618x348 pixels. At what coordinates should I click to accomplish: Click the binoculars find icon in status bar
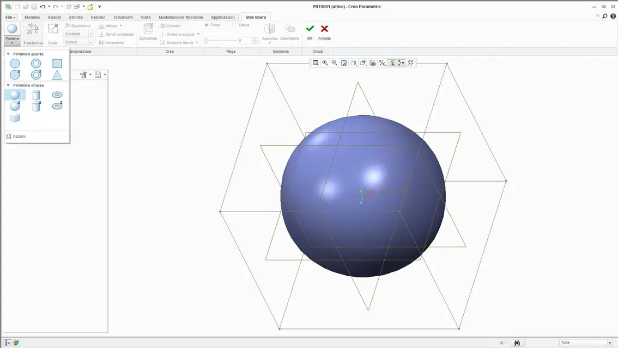(x=517, y=343)
